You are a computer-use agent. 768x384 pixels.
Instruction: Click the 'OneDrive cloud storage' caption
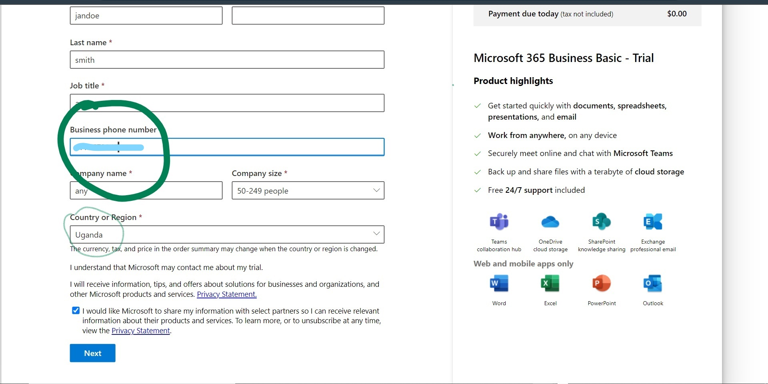(550, 246)
